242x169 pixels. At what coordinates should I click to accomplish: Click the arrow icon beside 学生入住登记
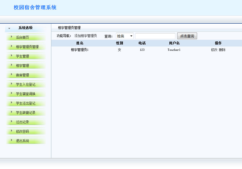click(x=11, y=84)
